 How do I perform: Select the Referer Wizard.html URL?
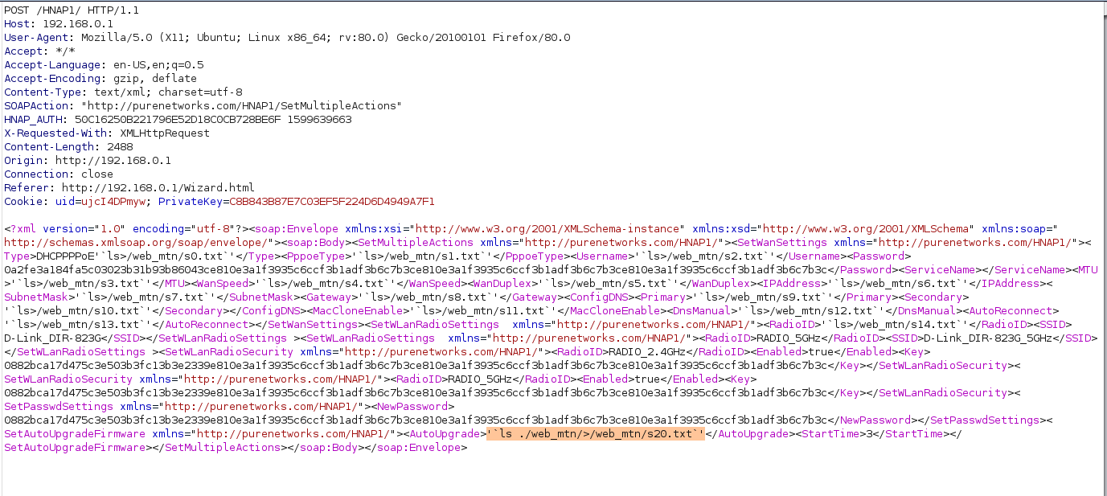click(x=158, y=187)
